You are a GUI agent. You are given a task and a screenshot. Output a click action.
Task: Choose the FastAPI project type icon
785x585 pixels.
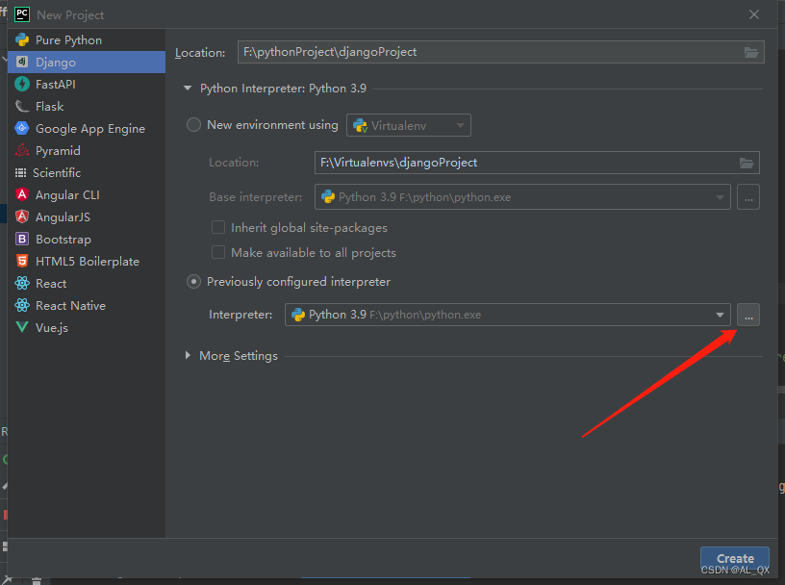coord(22,84)
